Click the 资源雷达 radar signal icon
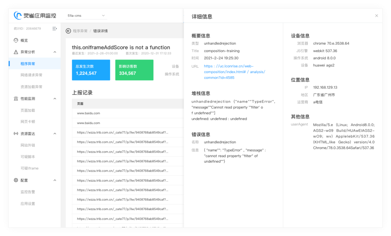 point(16,133)
